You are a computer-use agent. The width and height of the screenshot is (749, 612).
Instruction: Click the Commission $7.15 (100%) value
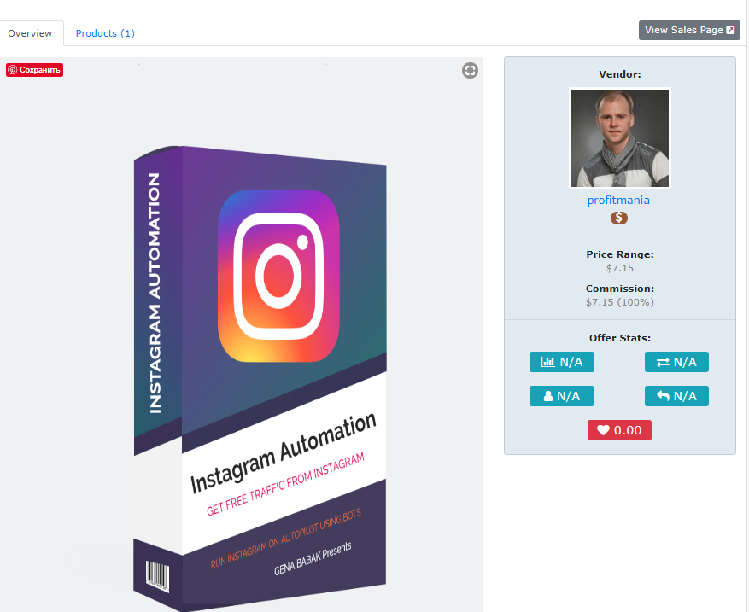click(x=620, y=302)
